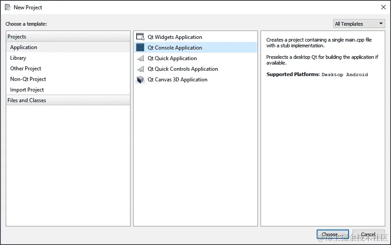391x245 pixels.
Task: Click the Qt Creator title bar icon
Action: click(x=8, y=7)
